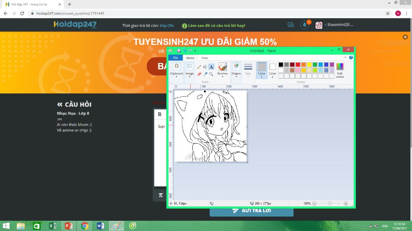Expand the Shapes dropdown in Paint

click(236, 77)
